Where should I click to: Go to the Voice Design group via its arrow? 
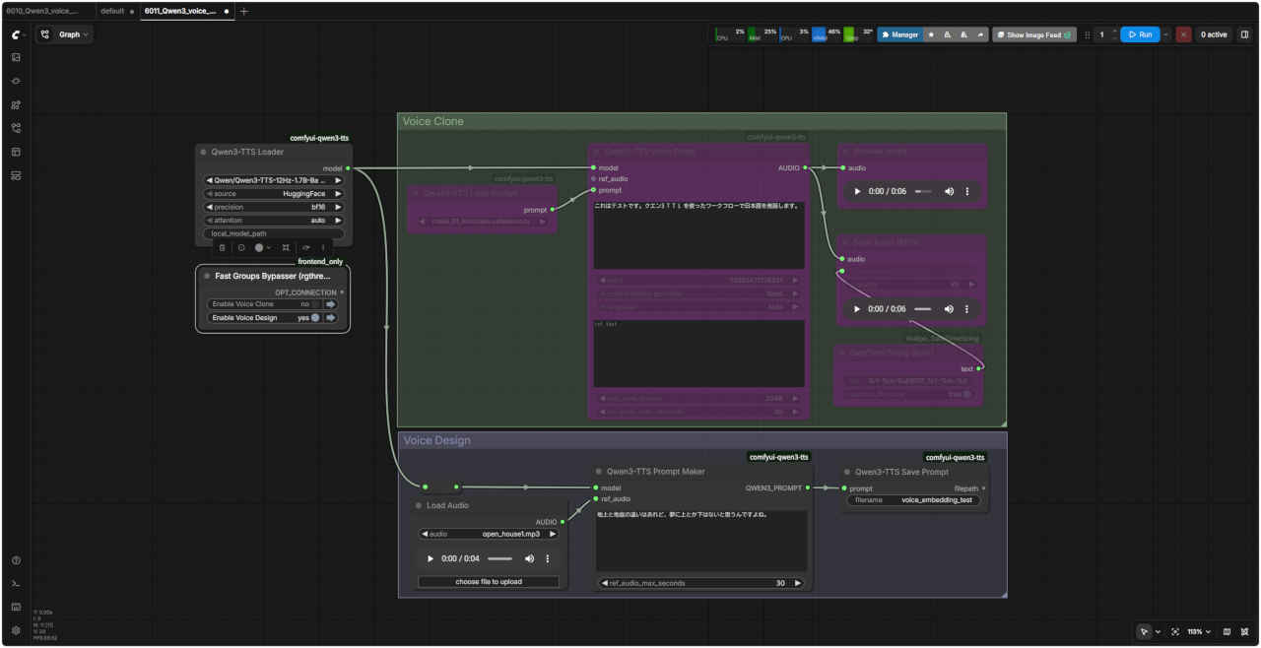pos(331,318)
